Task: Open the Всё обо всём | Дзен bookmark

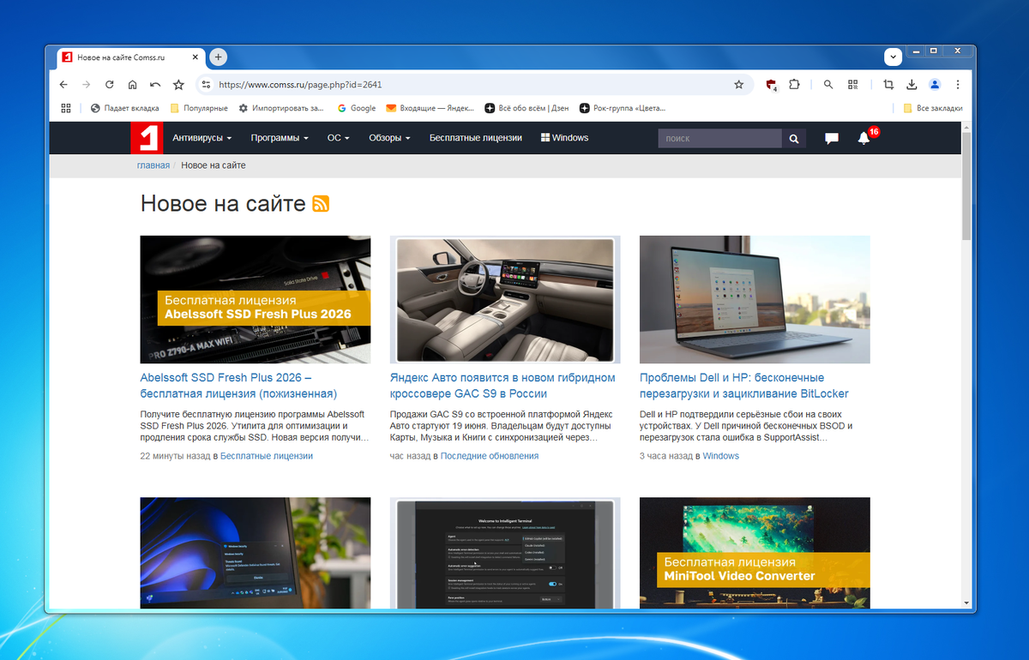Action: click(x=527, y=109)
